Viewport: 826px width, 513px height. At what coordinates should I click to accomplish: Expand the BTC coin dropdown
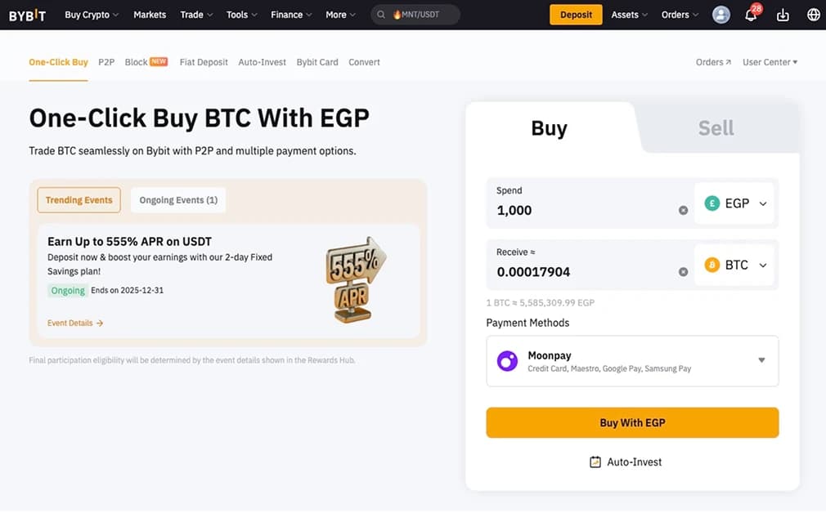click(x=736, y=265)
